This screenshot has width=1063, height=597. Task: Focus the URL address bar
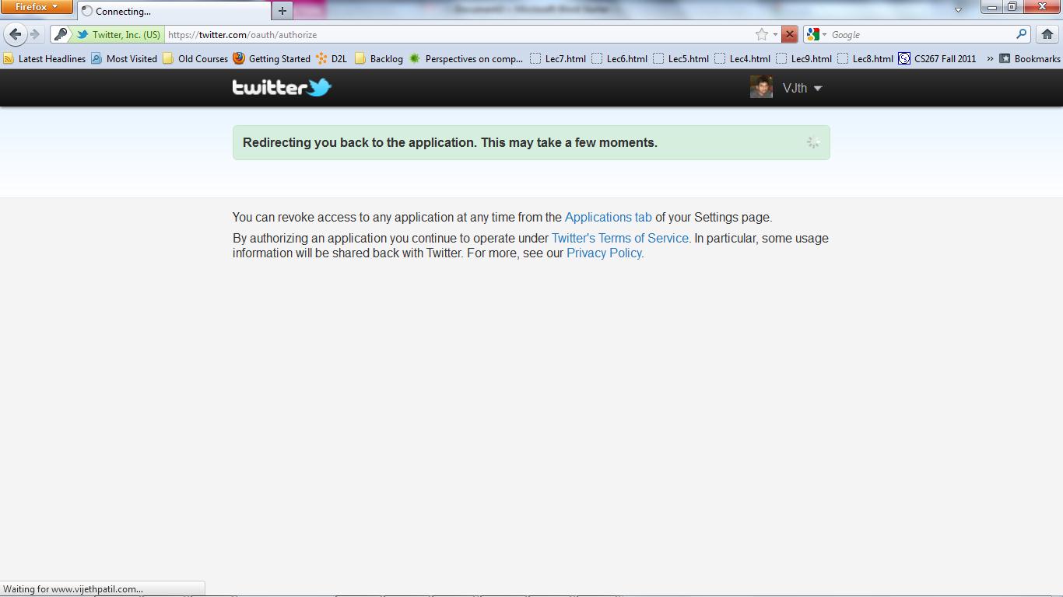point(459,34)
